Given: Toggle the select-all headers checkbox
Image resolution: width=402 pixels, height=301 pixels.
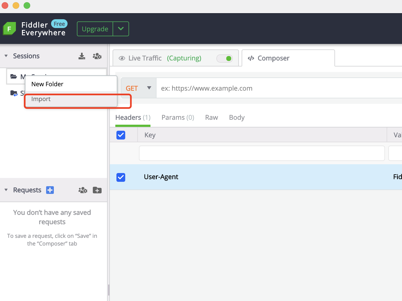Looking at the screenshot, I should (121, 135).
